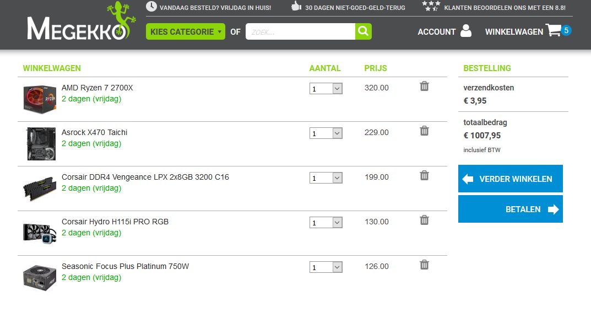Click the Aantal column header
Viewport: 591px width, 323px height.
325,68
